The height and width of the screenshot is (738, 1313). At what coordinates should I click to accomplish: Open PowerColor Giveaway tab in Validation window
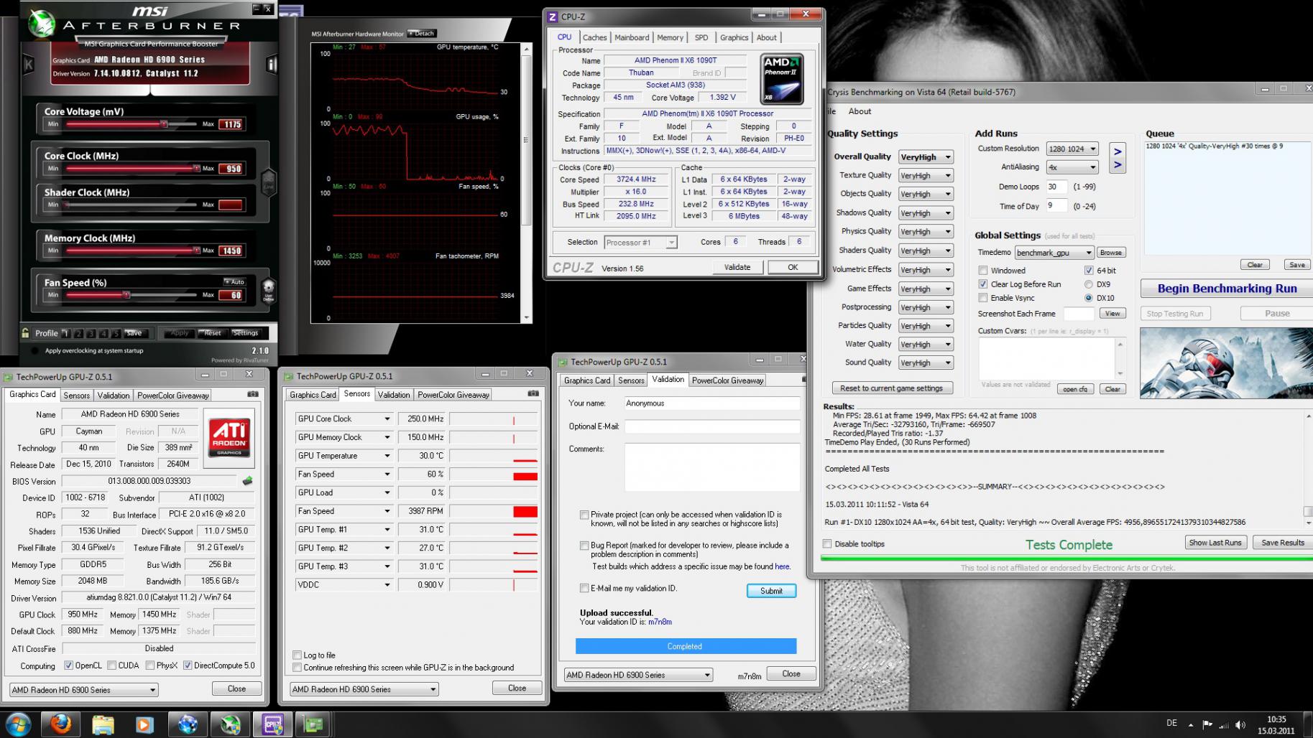pos(727,380)
